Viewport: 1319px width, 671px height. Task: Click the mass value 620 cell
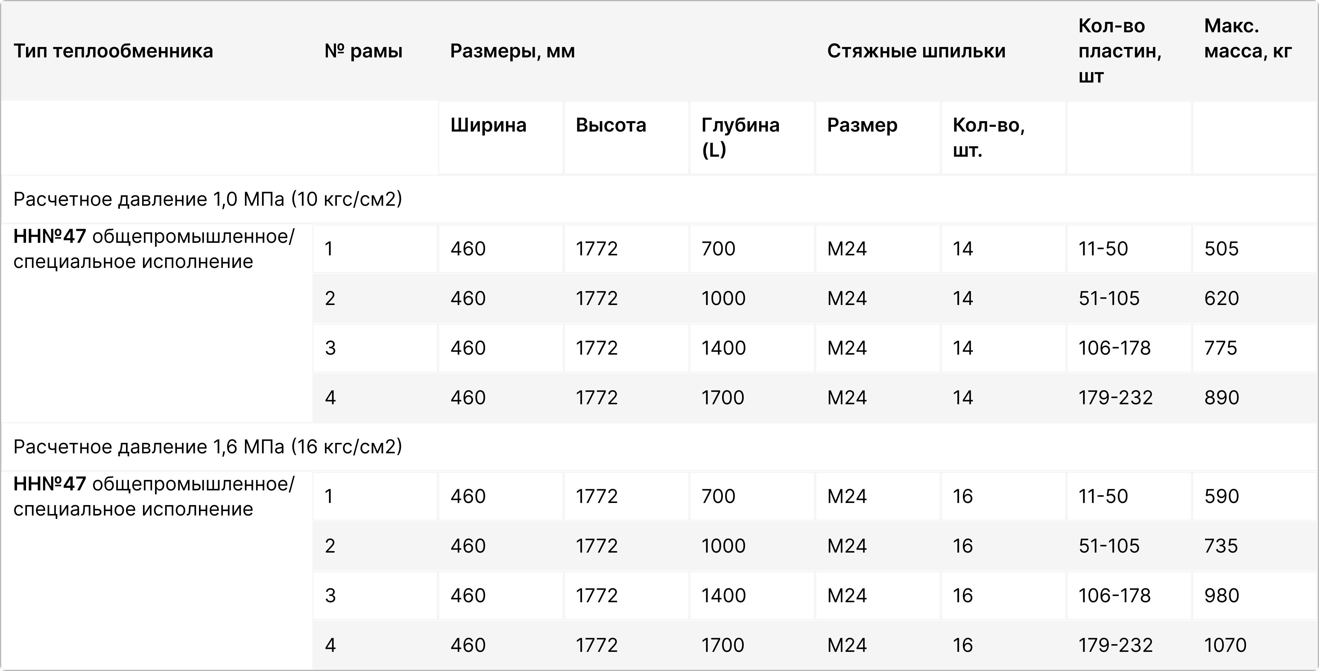pyautogui.click(x=1221, y=298)
